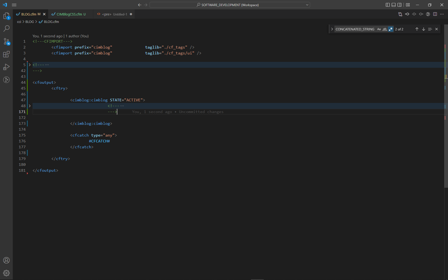
Task: Click the #CFCATCH# text on line 176
Action: click(x=99, y=141)
